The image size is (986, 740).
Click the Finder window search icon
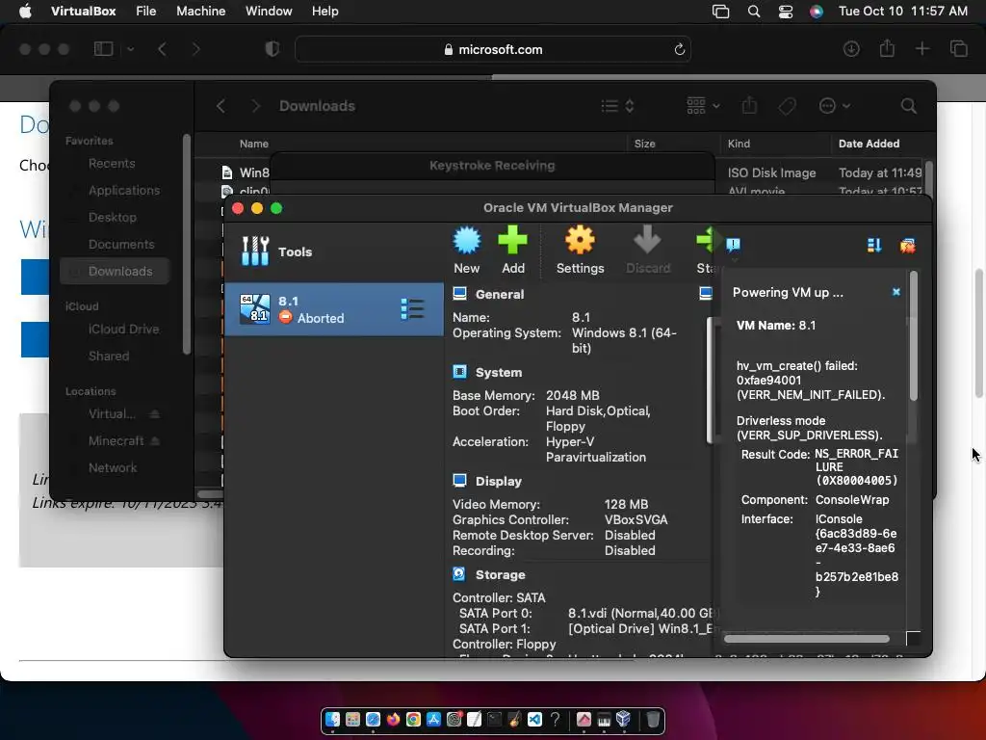(908, 106)
